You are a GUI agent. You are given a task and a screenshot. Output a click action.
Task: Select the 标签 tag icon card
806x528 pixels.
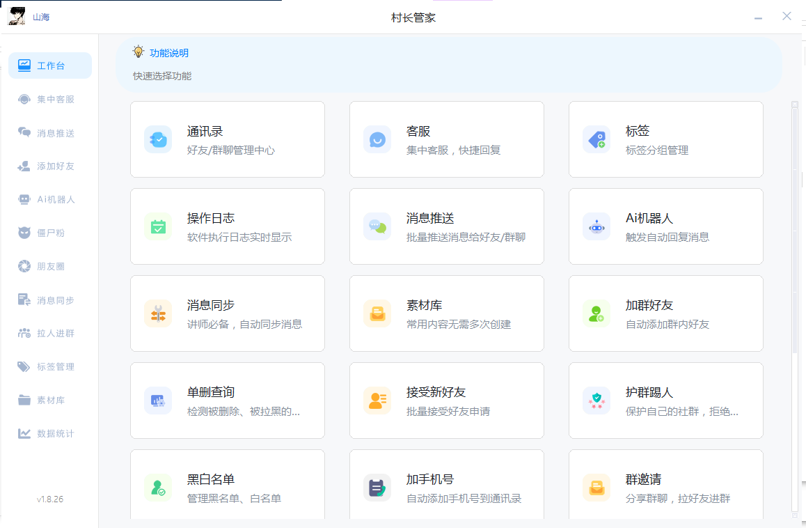pos(596,139)
